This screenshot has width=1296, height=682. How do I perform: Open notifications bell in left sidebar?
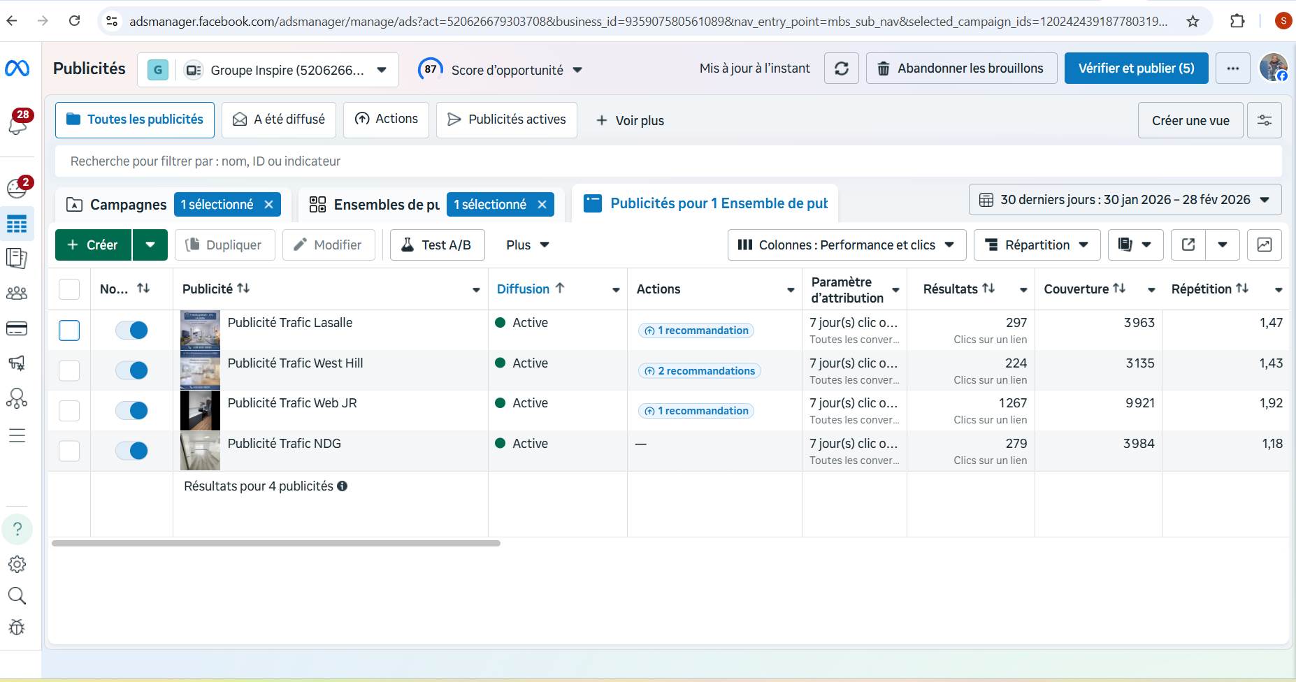(18, 123)
